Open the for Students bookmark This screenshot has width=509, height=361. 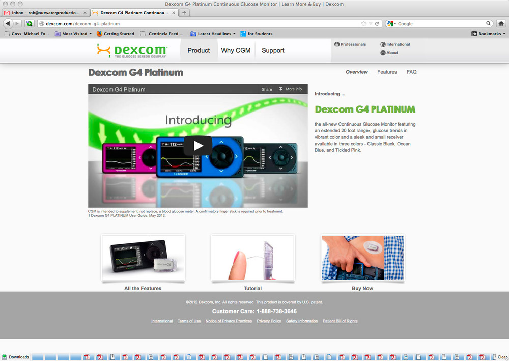click(257, 34)
